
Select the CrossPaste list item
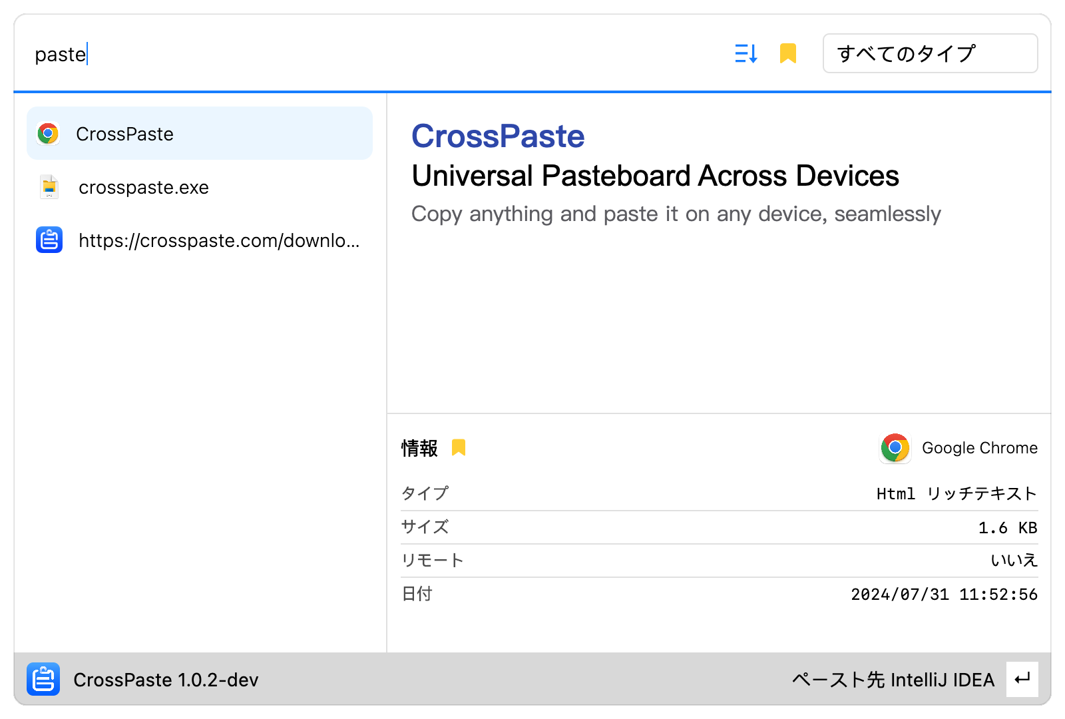200,133
